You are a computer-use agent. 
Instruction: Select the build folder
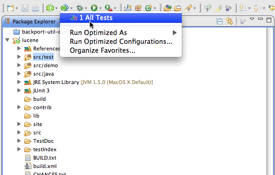pos(39,99)
